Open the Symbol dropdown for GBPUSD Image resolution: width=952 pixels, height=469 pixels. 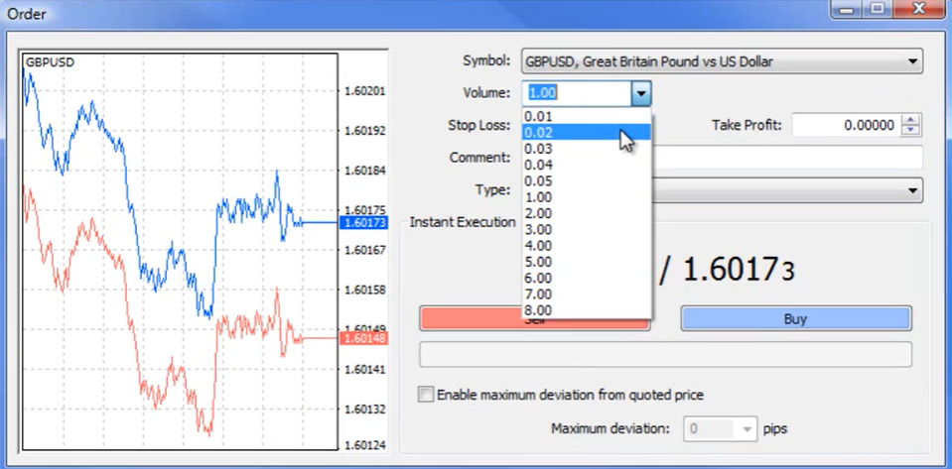912,62
